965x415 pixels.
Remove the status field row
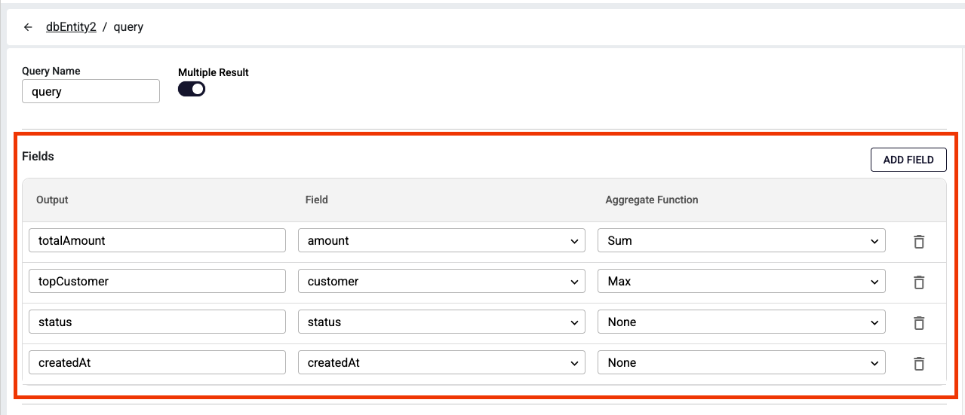pyautogui.click(x=918, y=323)
